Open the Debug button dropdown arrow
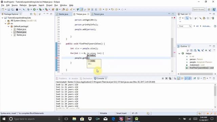The width and height of the screenshot is (217, 122). point(31,9)
